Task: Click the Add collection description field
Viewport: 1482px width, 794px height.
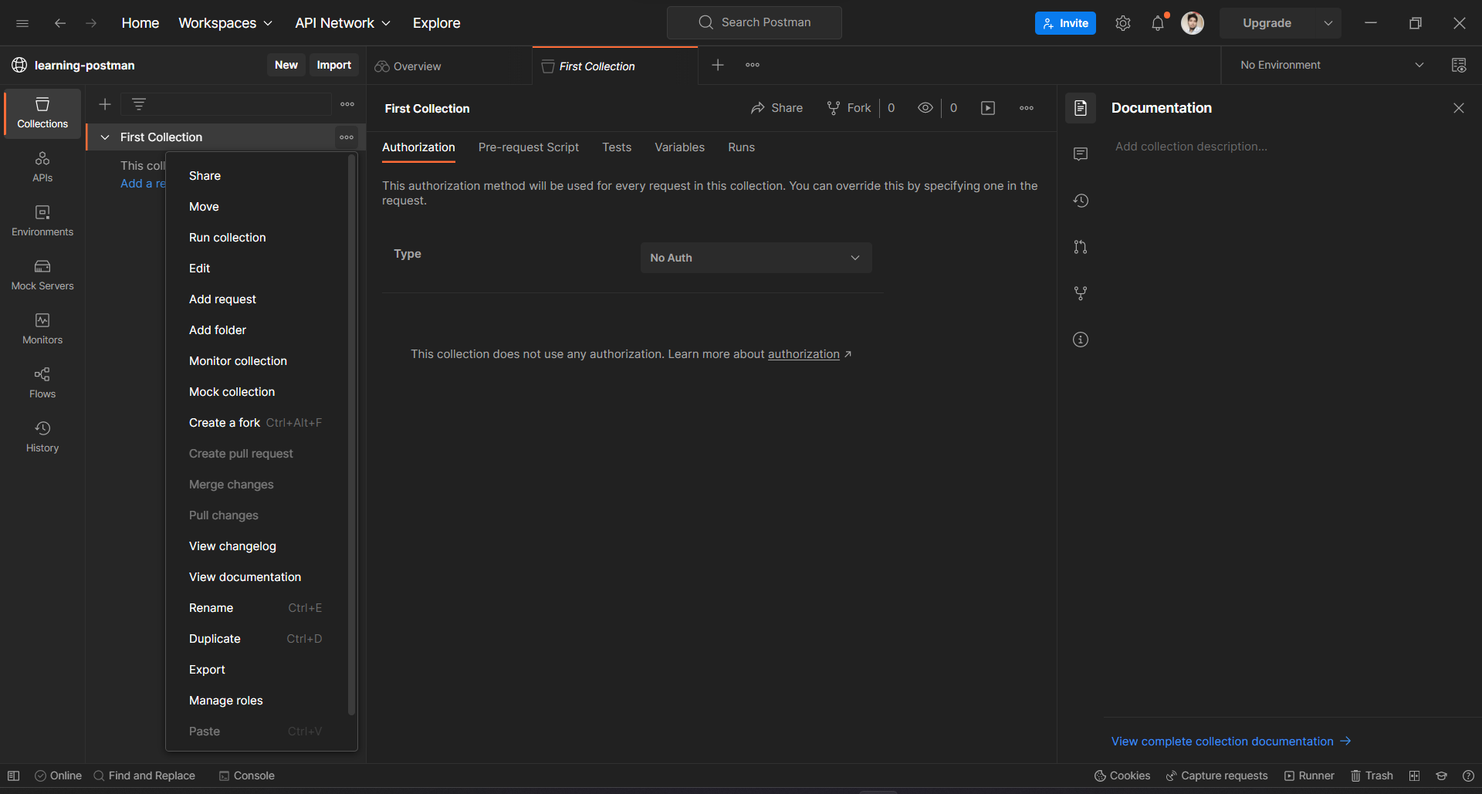Action: 1191,147
